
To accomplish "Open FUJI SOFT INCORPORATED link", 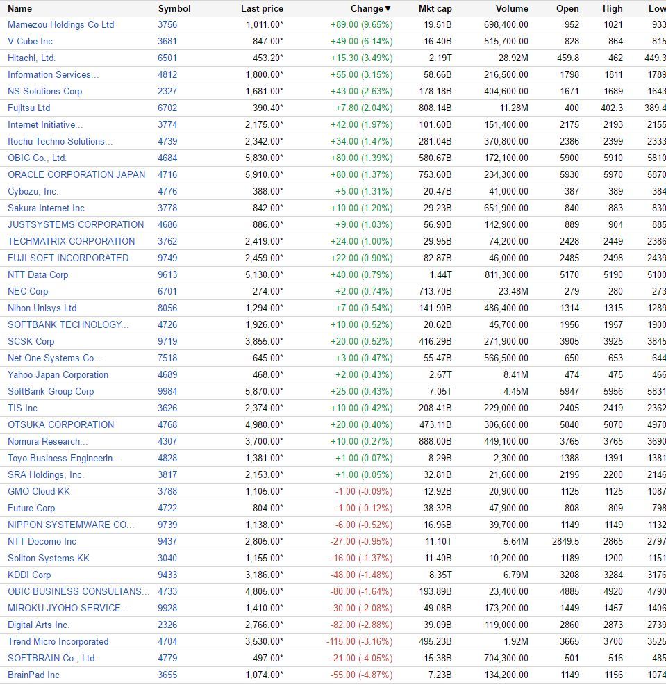I will tap(68, 258).
